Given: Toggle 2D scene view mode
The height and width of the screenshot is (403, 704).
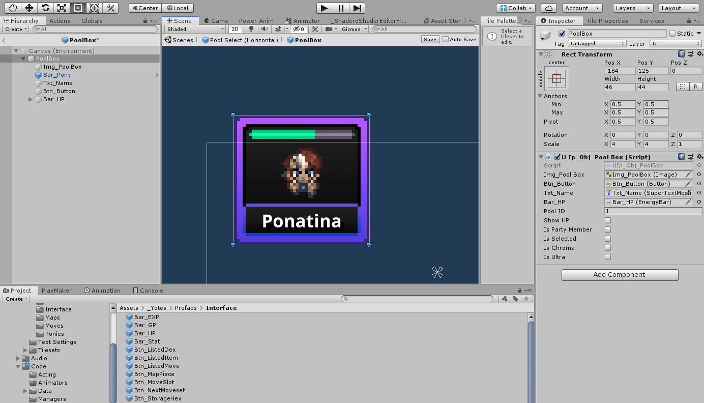Looking at the screenshot, I should 234,30.
